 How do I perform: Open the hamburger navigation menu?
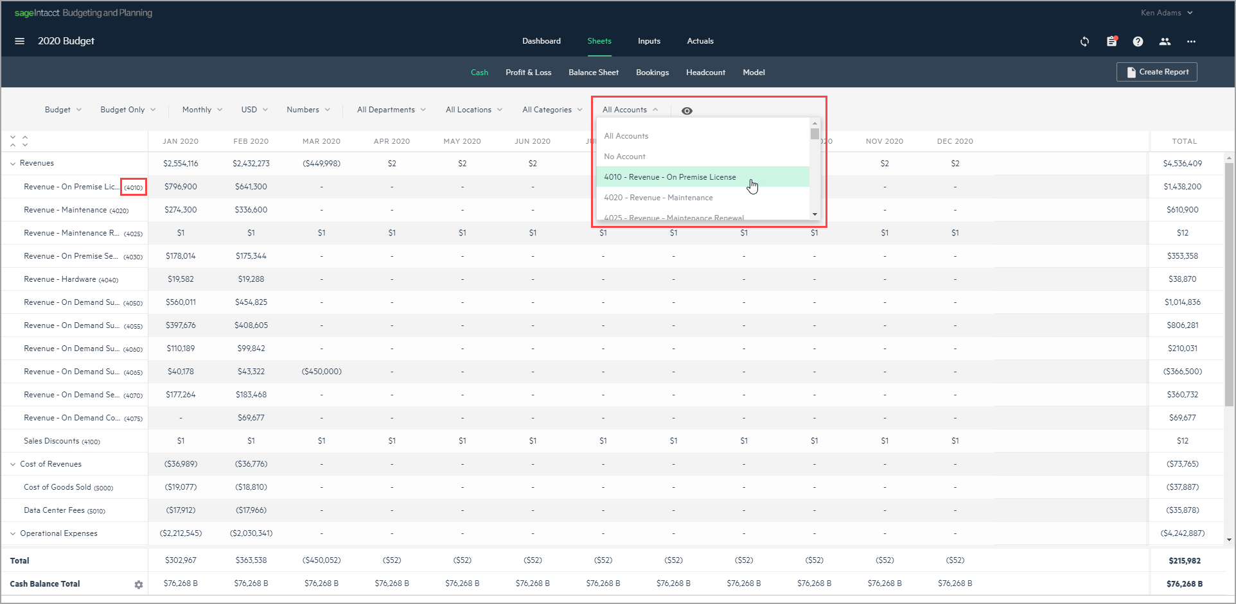pyautogui.click(x=19, y=41)
